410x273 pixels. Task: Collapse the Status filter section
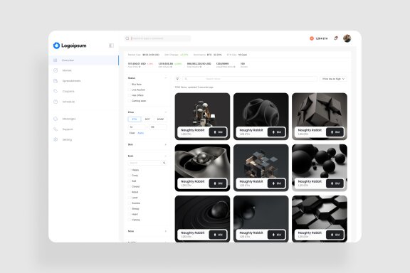[x=166, y=78]
